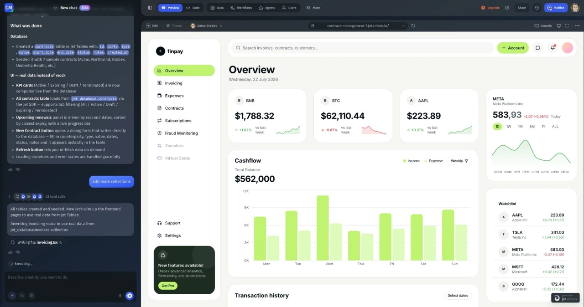Open finpay notifications bell
Viewport: 584px width, 307px height.
click(553, 48)
